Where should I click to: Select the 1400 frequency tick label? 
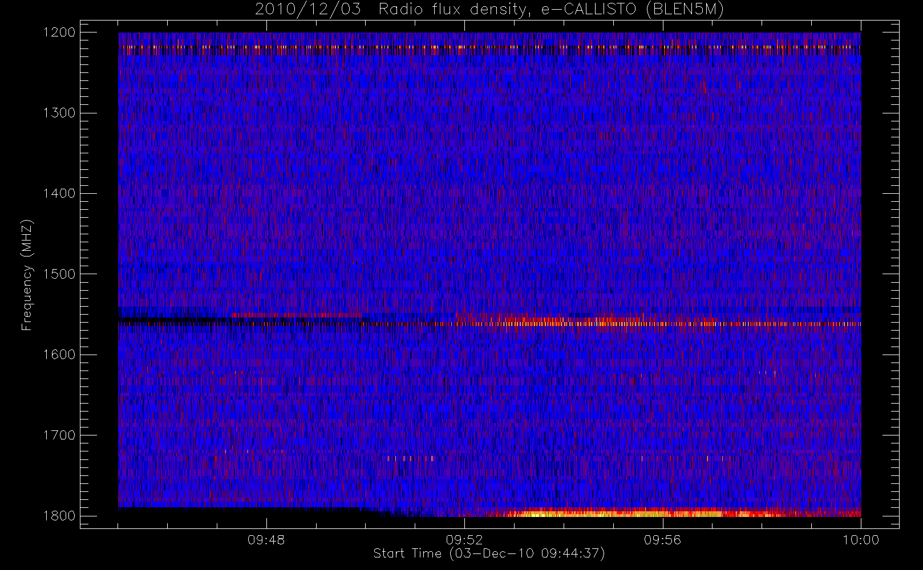[59, 194]
